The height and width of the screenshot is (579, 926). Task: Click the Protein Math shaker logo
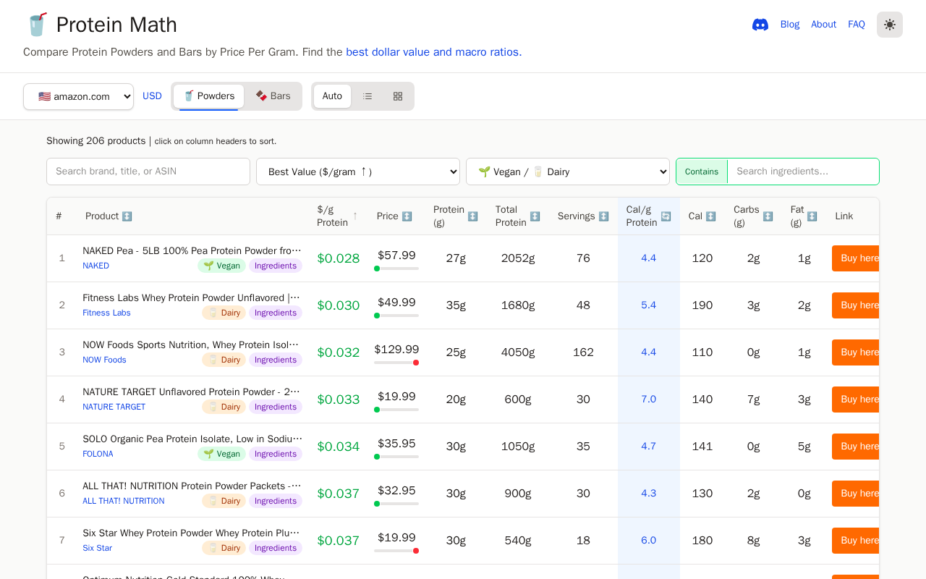[x=37, y=25]
